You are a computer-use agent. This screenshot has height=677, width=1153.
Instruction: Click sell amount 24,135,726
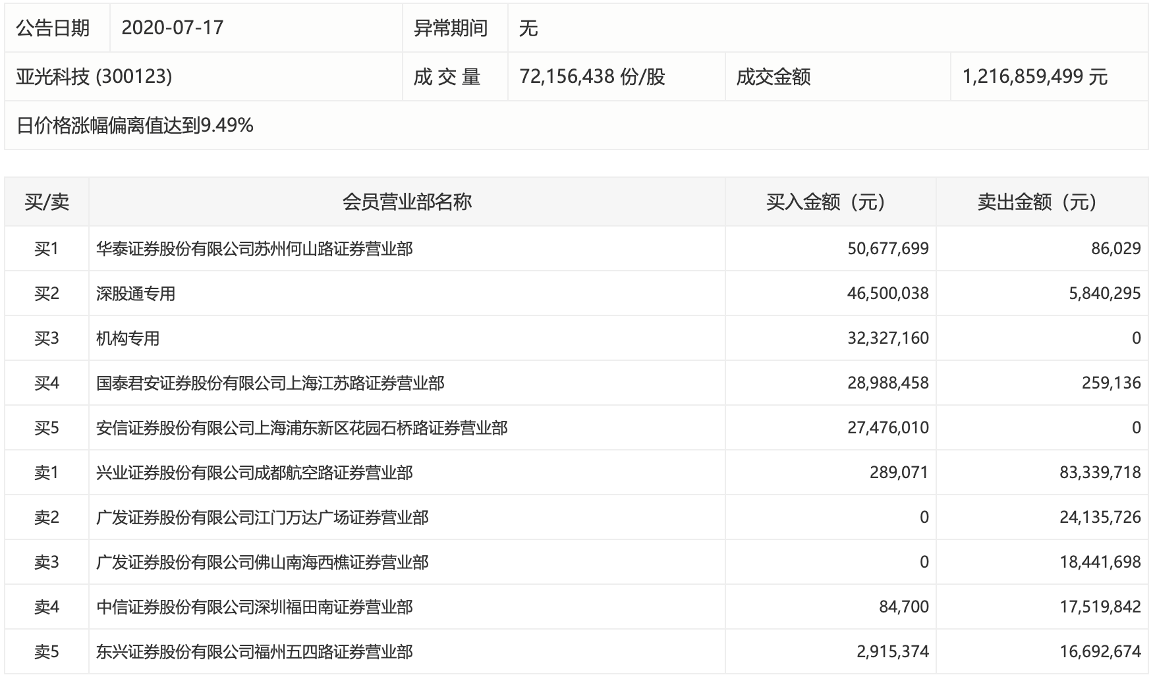(x=1100, y=518)
